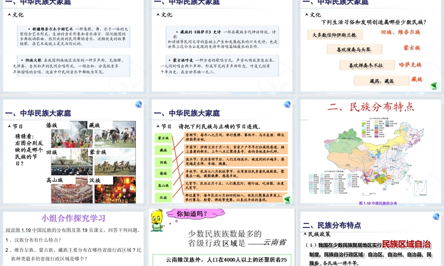Select the 开斋节 description box

(236, 149)
